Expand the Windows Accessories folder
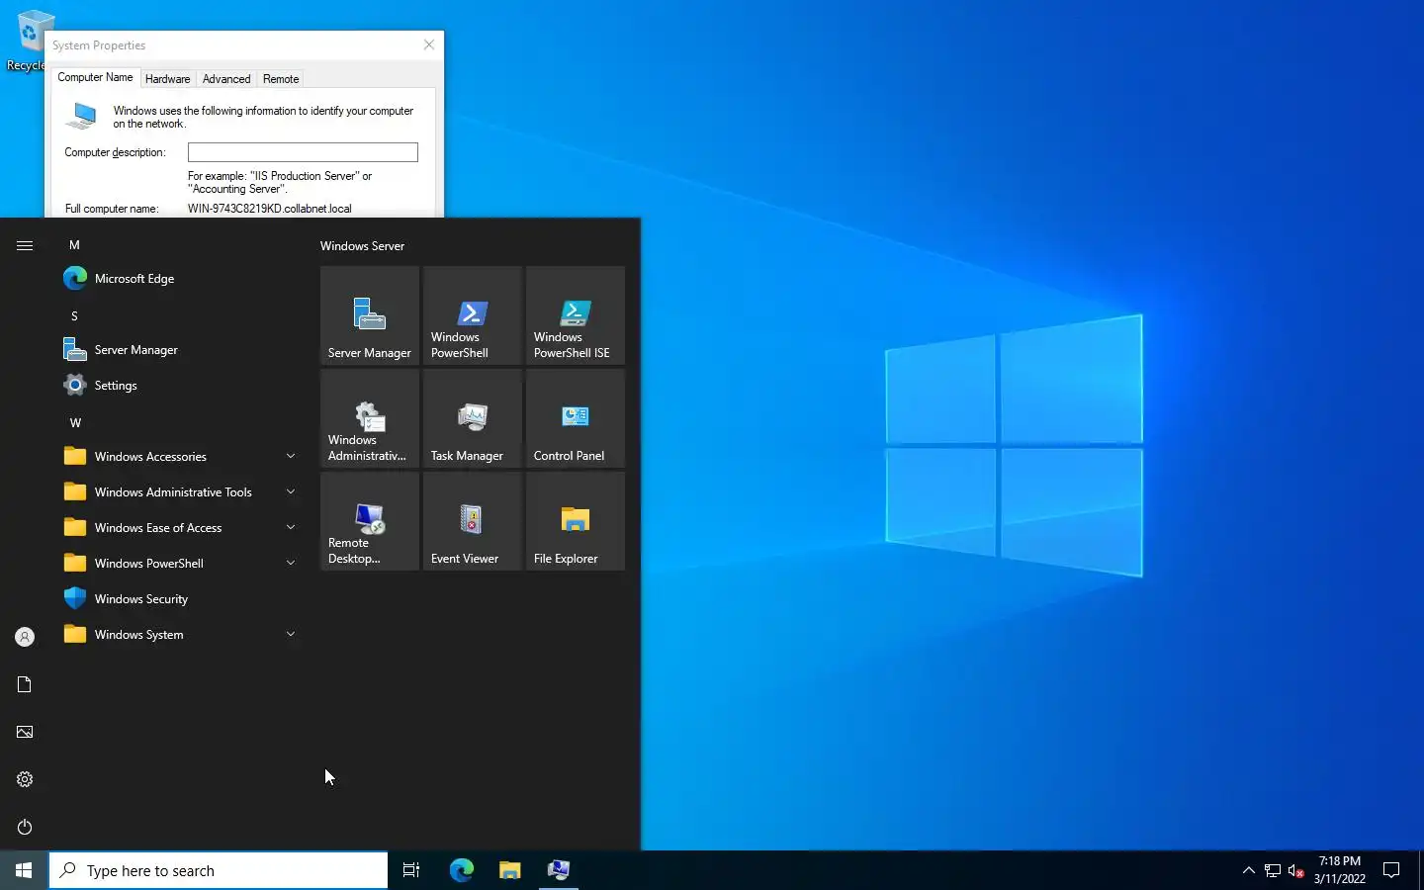This screenshot has width=1424, height=890. coord(180,457)
